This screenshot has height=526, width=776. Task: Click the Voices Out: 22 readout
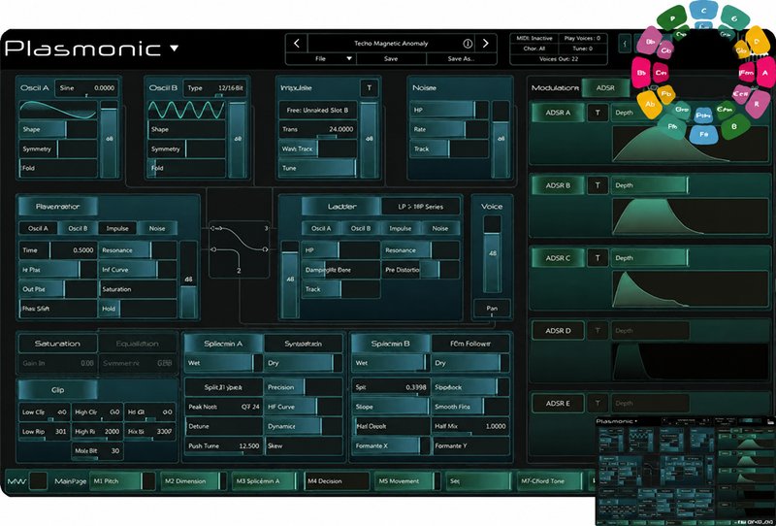pyautogui.click(x=559, y=59)
